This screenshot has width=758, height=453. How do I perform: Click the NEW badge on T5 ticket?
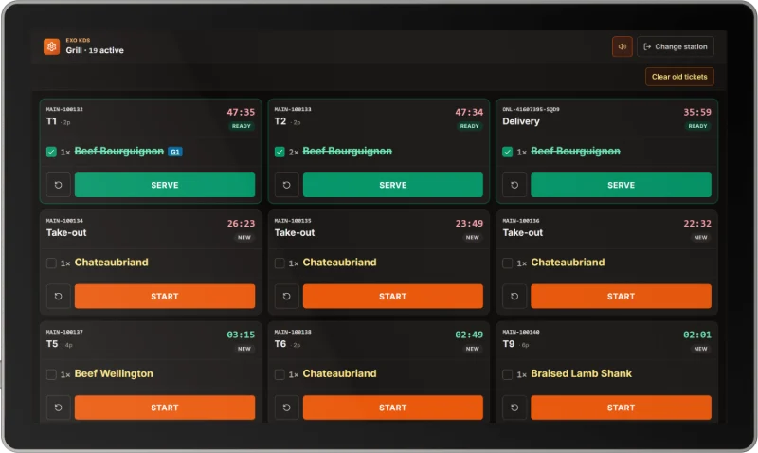pyautogui.click(x=244, y=349)
